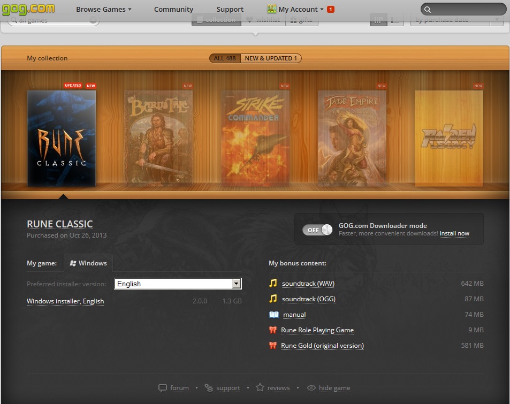Screen dimensions: 510x404
Task: Open the Community menu
Action: 174,9
